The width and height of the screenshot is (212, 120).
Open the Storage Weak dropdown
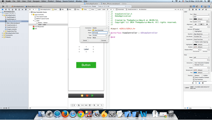[100, 38]
